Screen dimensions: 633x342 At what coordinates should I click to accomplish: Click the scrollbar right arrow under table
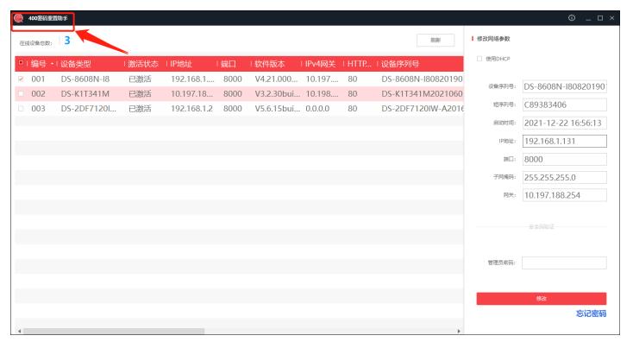click(459, 331)
